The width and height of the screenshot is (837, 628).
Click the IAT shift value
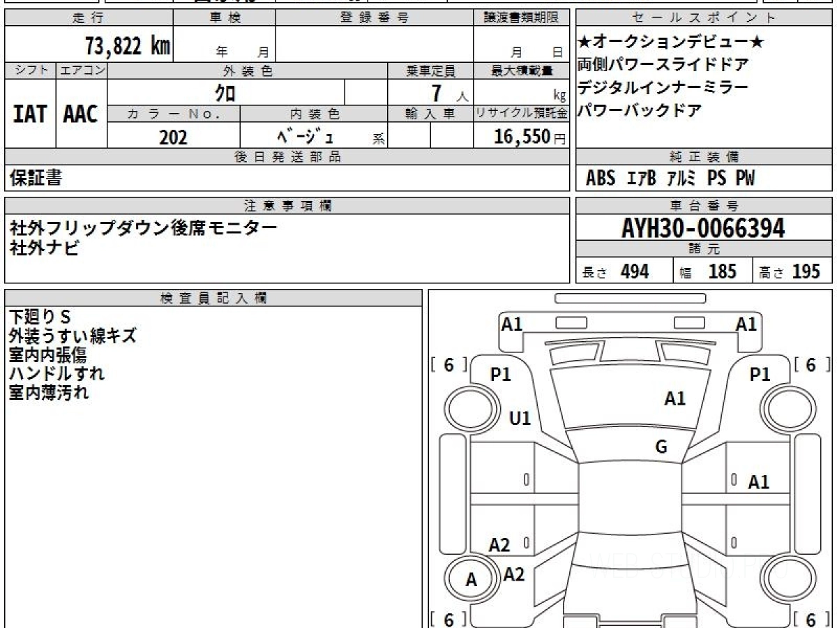pyautogui.click(x=30, y=114)
